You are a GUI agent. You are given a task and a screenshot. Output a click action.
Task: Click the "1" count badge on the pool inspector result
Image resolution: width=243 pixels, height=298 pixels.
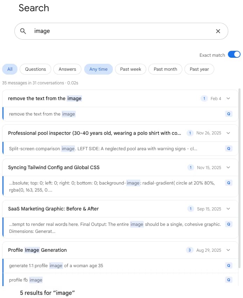[191, 133]
